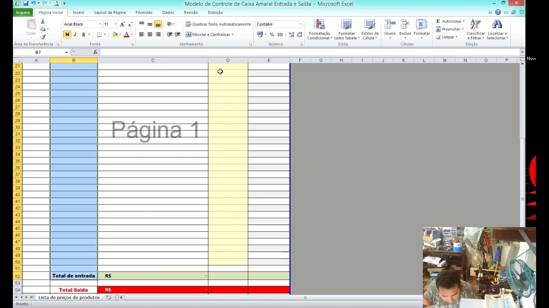Undo the last action
This screenshot has height=308, width=549.
tap(33, 3)
